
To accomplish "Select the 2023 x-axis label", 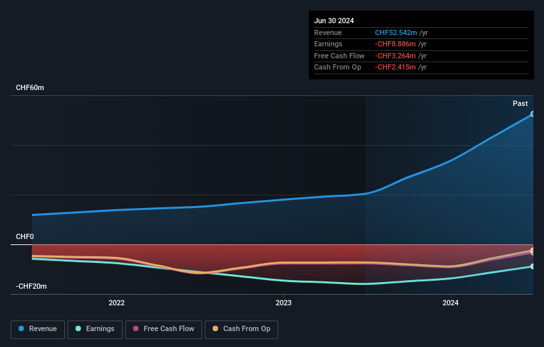I will (x=284, y=303).
